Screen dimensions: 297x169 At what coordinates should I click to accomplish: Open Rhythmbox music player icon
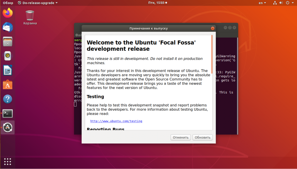[8, 56]
